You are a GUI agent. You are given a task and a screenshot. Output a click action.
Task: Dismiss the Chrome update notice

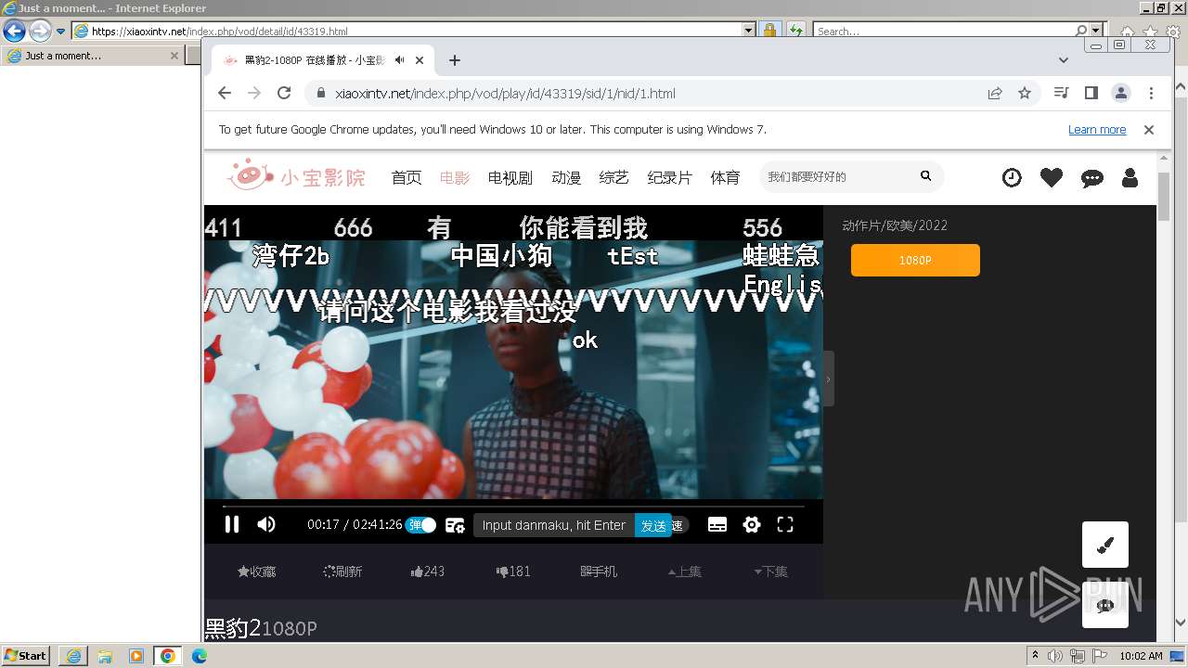(1149, 130)
